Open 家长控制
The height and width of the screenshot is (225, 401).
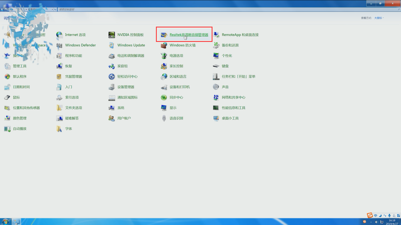coord(172,66)
